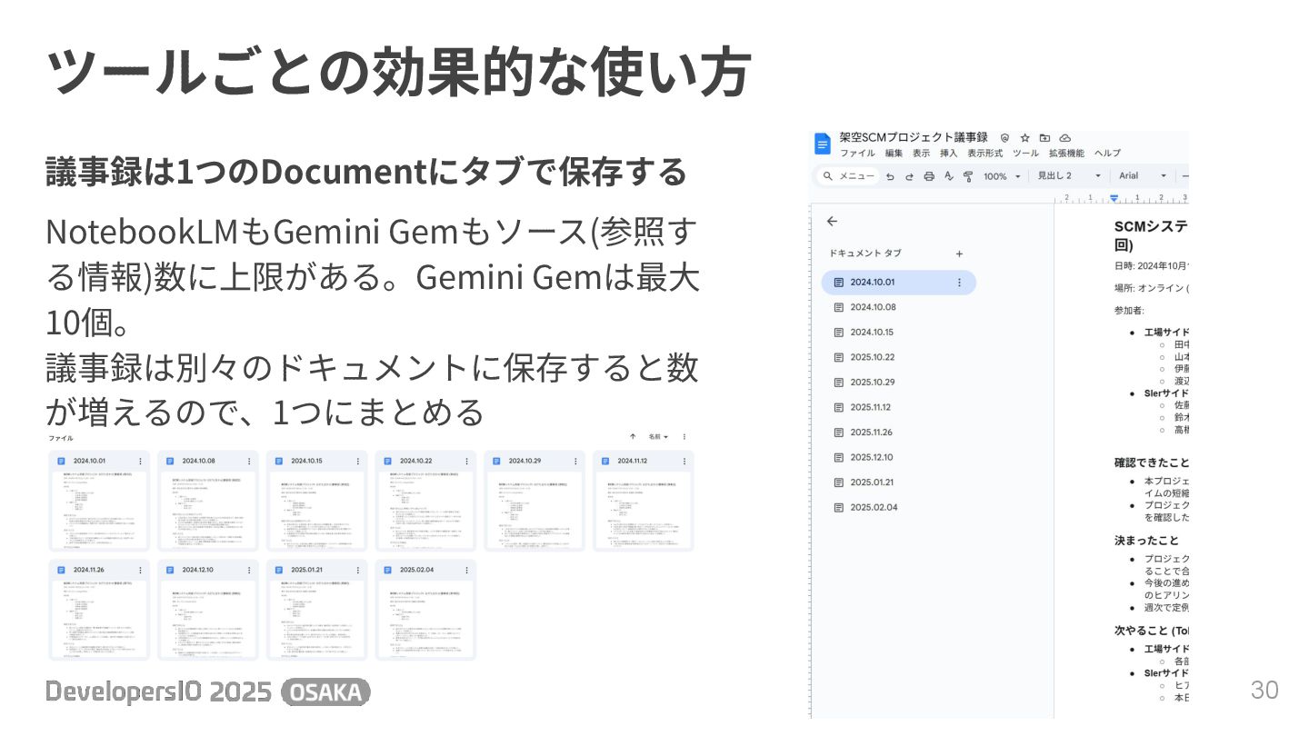Toggle the sort direction arrow above the file grid
1309x736 pixels.
[x=633, y=437]
